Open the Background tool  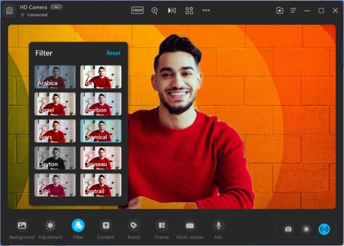[21, 230]
